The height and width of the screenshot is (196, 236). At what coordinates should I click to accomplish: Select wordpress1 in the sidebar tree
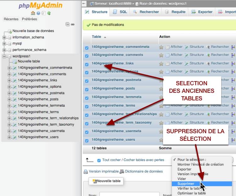21,56
